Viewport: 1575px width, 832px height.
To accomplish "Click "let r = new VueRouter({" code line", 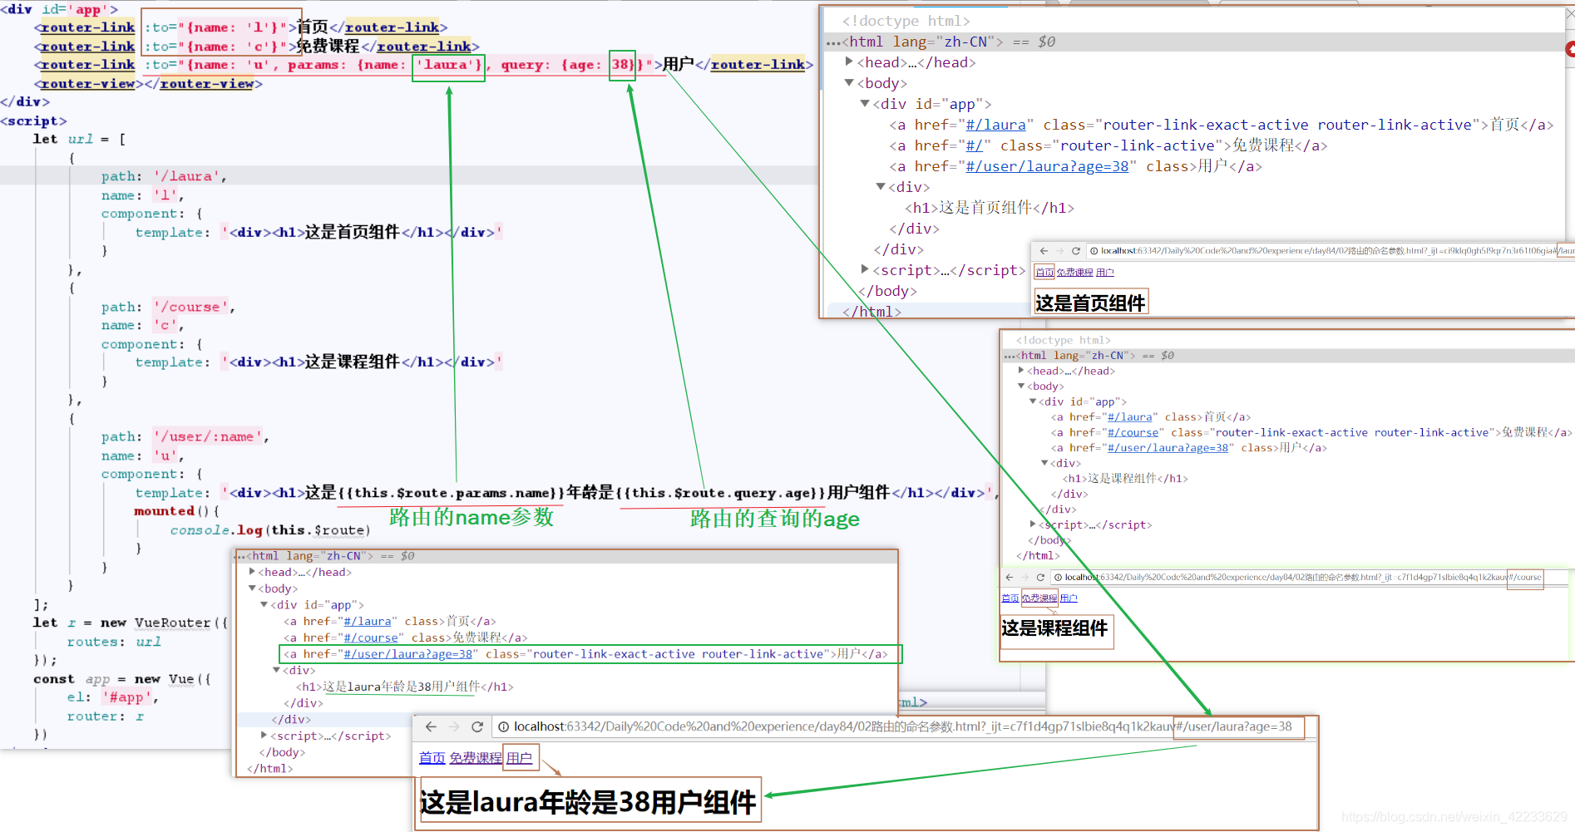I will (131, 623).
